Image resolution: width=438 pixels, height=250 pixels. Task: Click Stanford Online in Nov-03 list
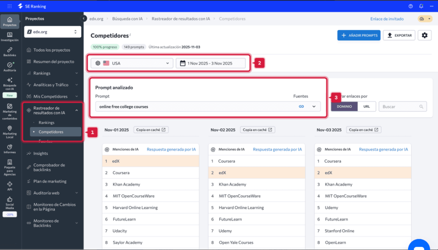coord(339,231)
